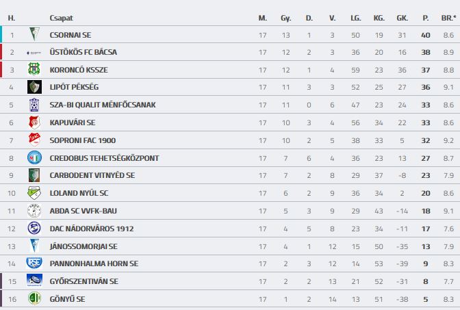Viewport: 460px width, 310px height.
Task: Click the Pannonhalma Horn SE crest
Action: tap(34, 263)
